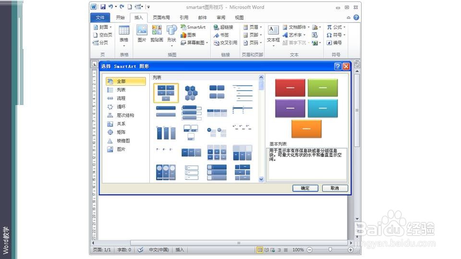
Task: Insert a chart with 图表
Action: pos(188,35)
